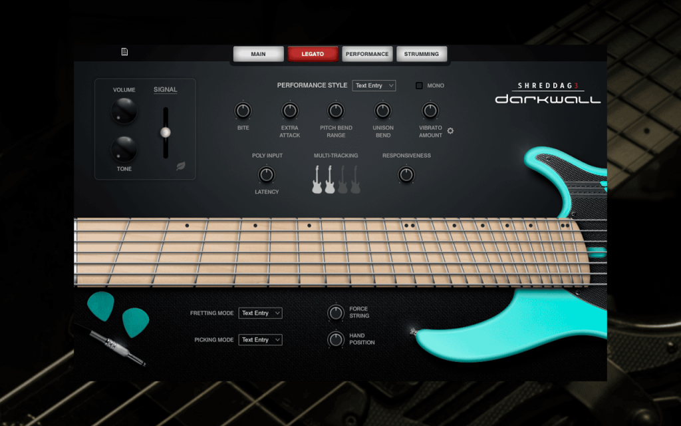Click the Hand Position knob
The image size is (681, 426).
[x=336, y=339]
